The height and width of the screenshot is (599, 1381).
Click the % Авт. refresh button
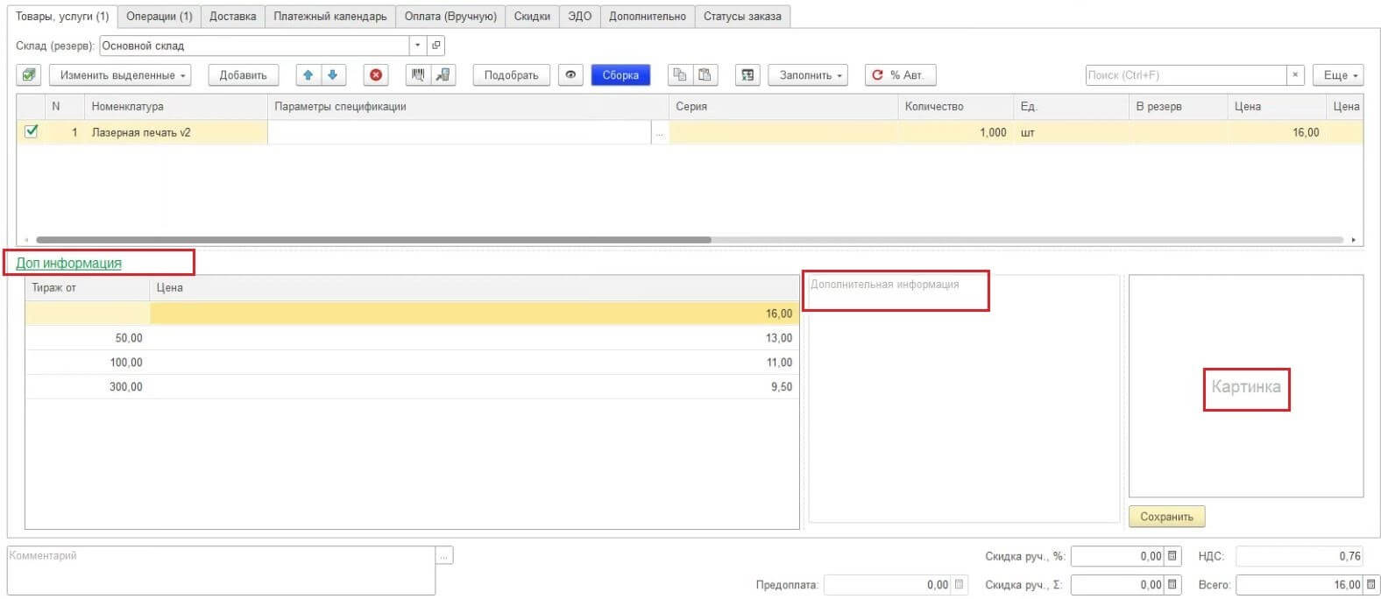pos(900,75)
